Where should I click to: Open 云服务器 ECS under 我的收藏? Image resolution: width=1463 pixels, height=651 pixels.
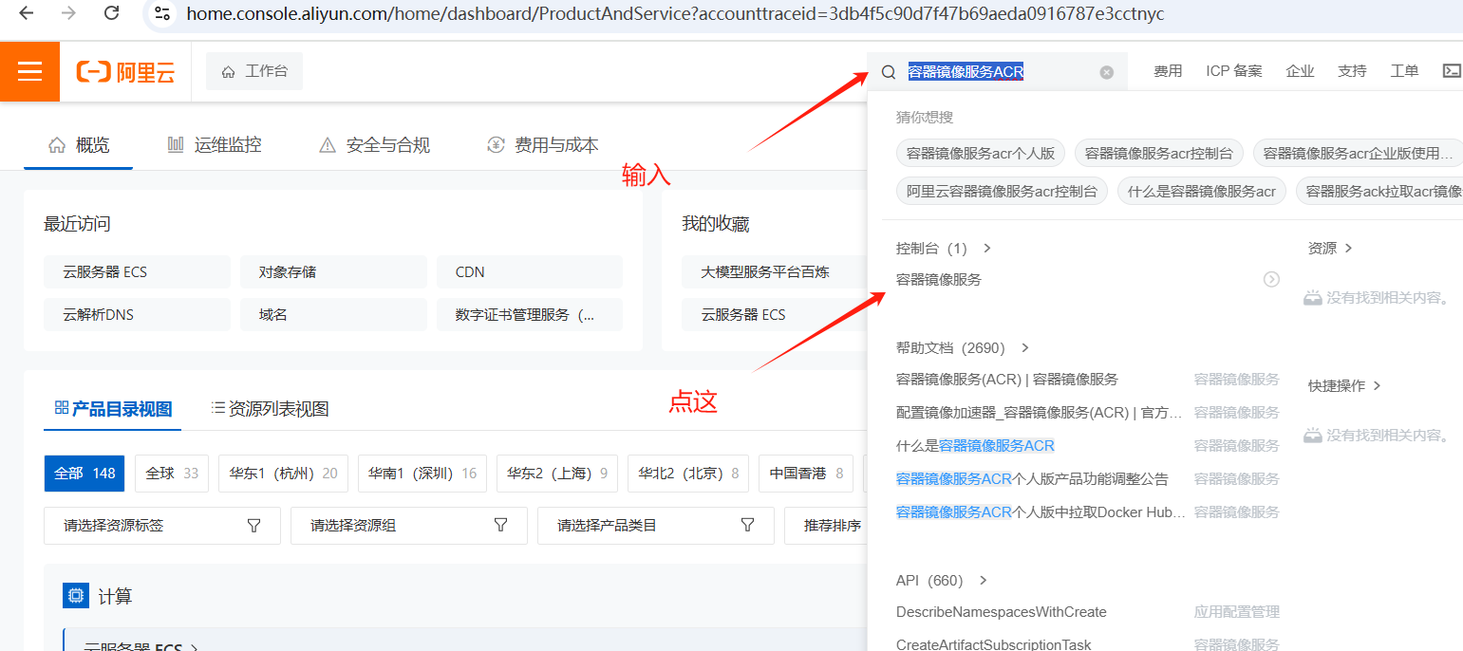coord(773,315)
